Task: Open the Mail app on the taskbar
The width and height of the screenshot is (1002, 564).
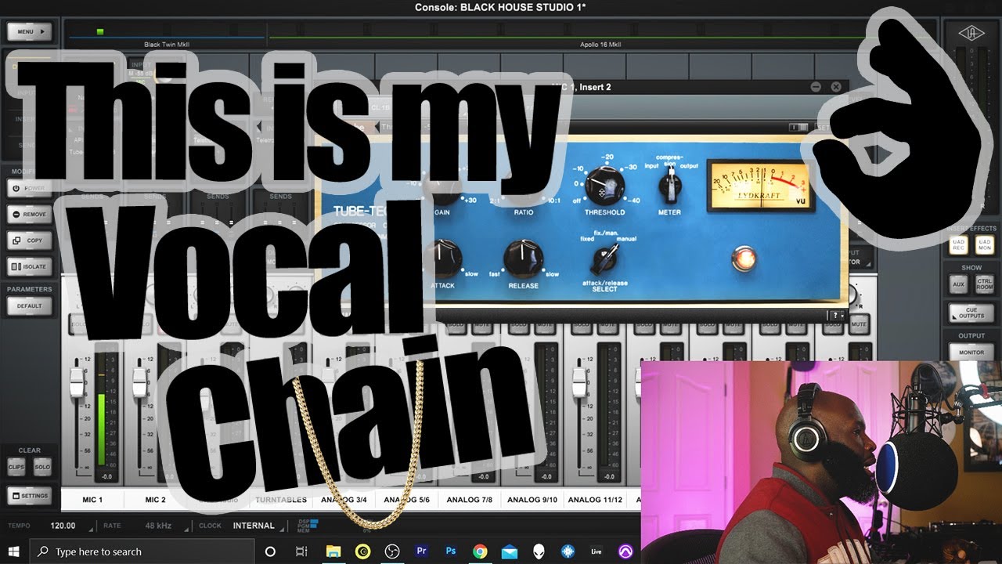Action: coord(510,551)
